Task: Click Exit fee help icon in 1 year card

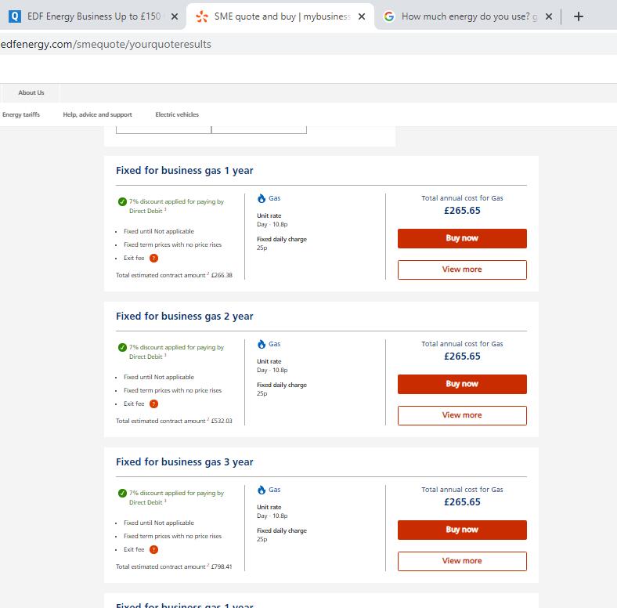Action: click(x=153, y=258)
